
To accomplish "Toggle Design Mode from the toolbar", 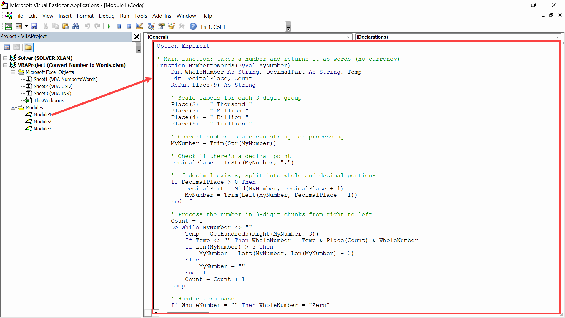I will (139, 26).
